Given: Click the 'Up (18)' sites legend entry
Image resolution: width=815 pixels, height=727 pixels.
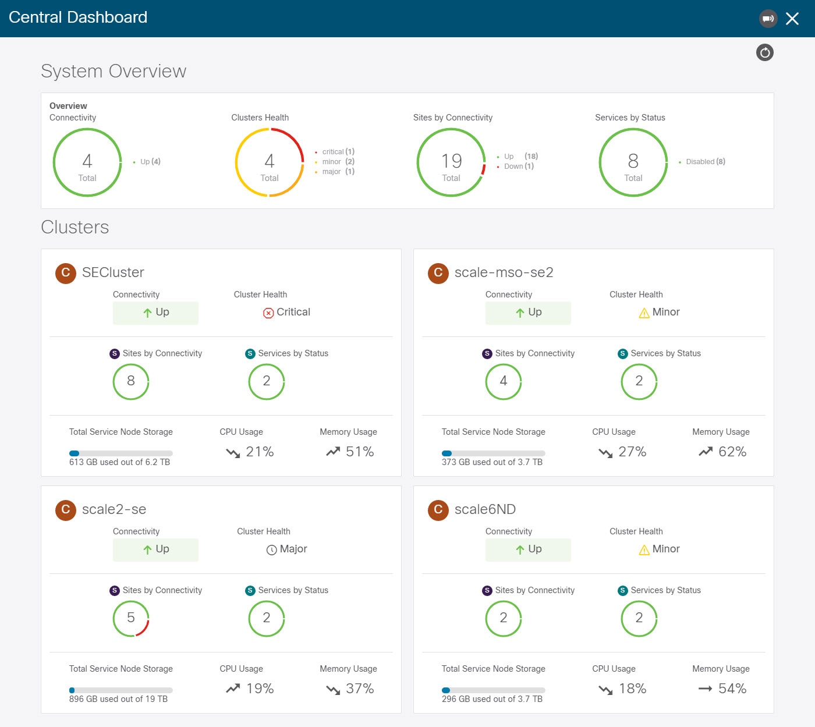Looking at the screenshot, I should click(x=518, y=157).
